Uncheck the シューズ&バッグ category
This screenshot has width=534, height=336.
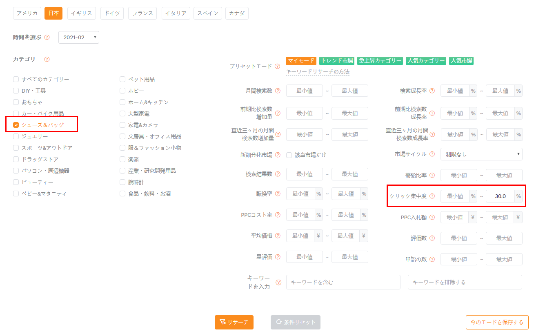(x=16, y=125)
